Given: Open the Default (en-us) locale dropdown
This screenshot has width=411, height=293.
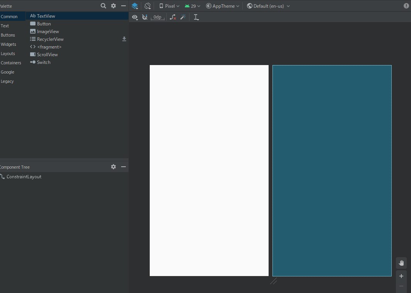Looking at the screenshot, I should 268,6.
